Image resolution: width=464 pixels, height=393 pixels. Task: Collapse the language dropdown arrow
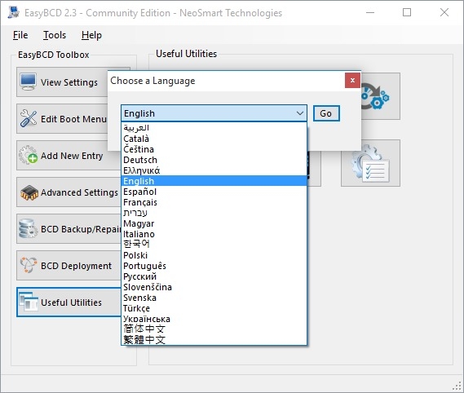300,113
